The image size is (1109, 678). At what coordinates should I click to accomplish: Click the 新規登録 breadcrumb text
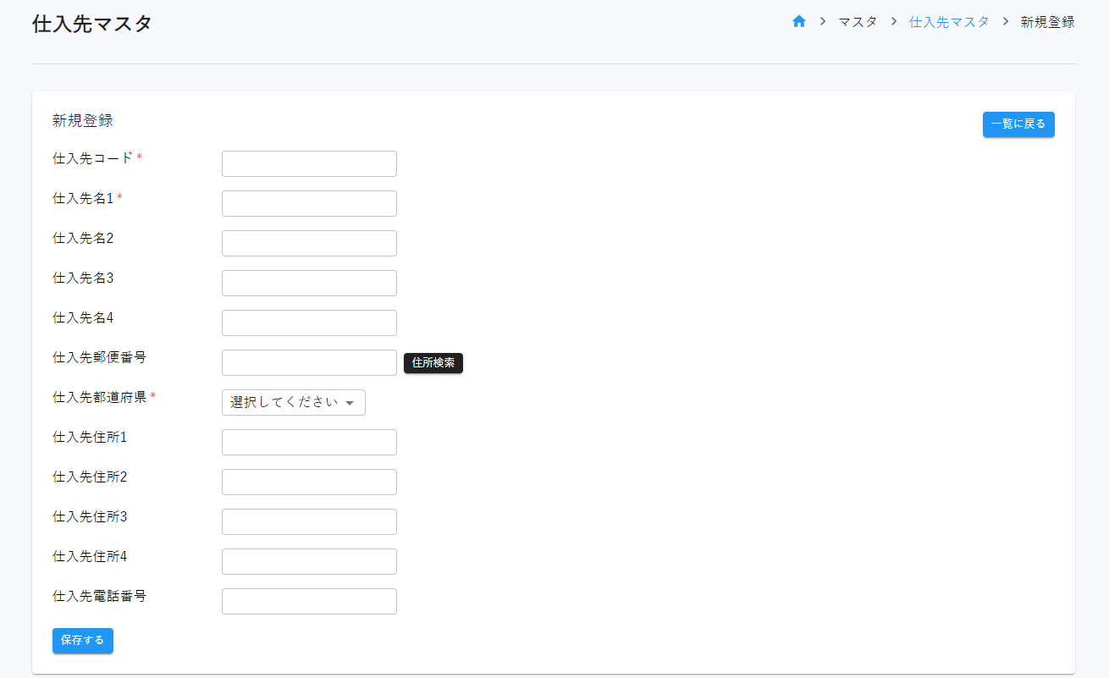1047,22
